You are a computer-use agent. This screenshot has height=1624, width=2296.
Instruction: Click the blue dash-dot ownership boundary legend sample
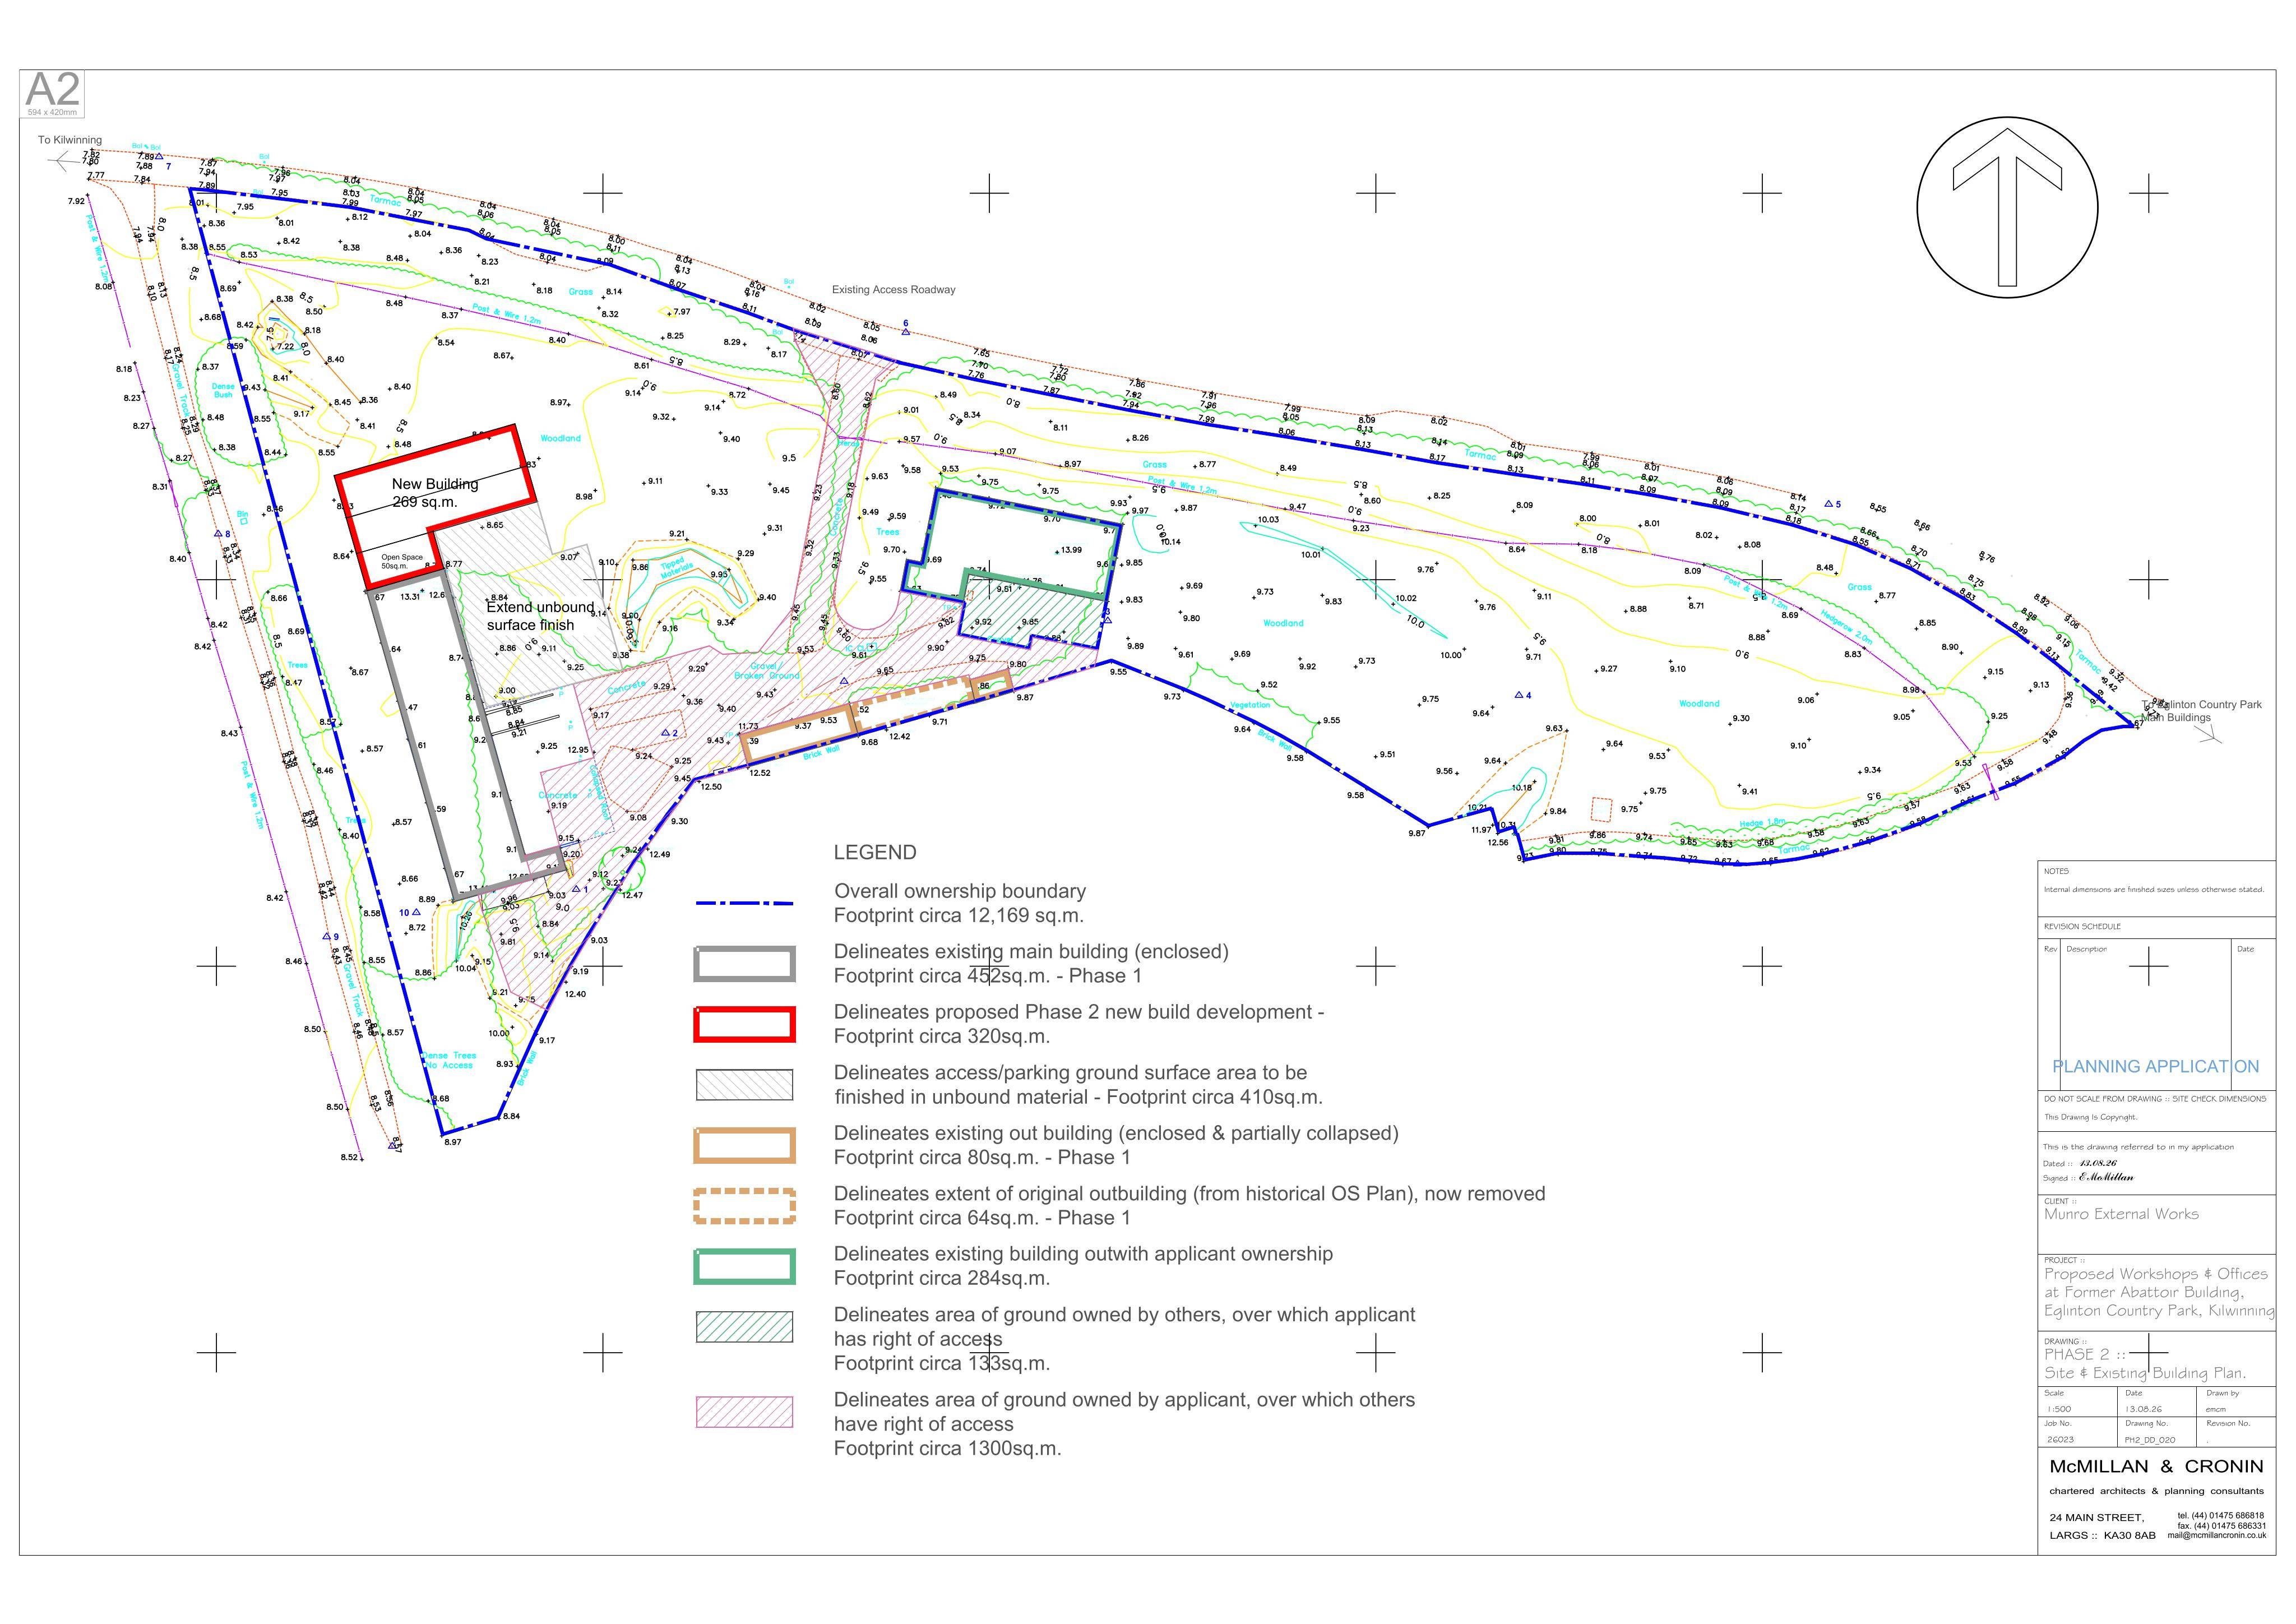(x=744, y=903)
